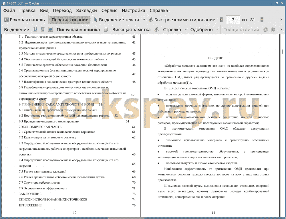Click the ВВЕДЕНИЕ heading on page 11
The image size is (286, 219).
pyautogui.click(x=217, y=58)
